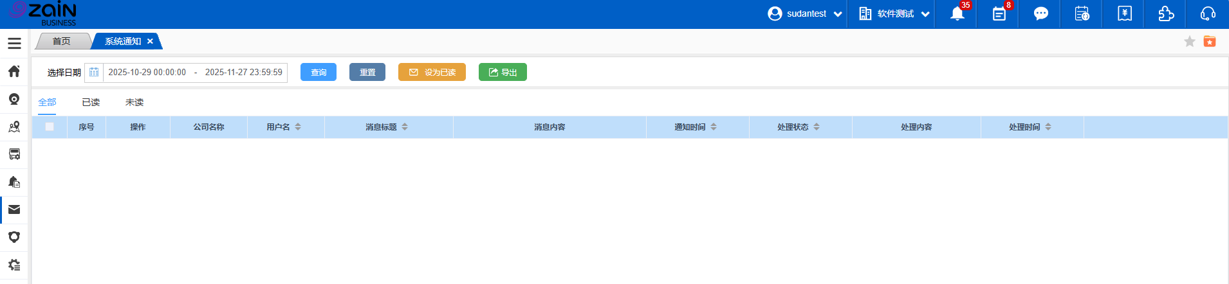Click the puzzle piece plugin icon
The image size is (1229, 284).
pyautogui.click(x=1166, y=14)
